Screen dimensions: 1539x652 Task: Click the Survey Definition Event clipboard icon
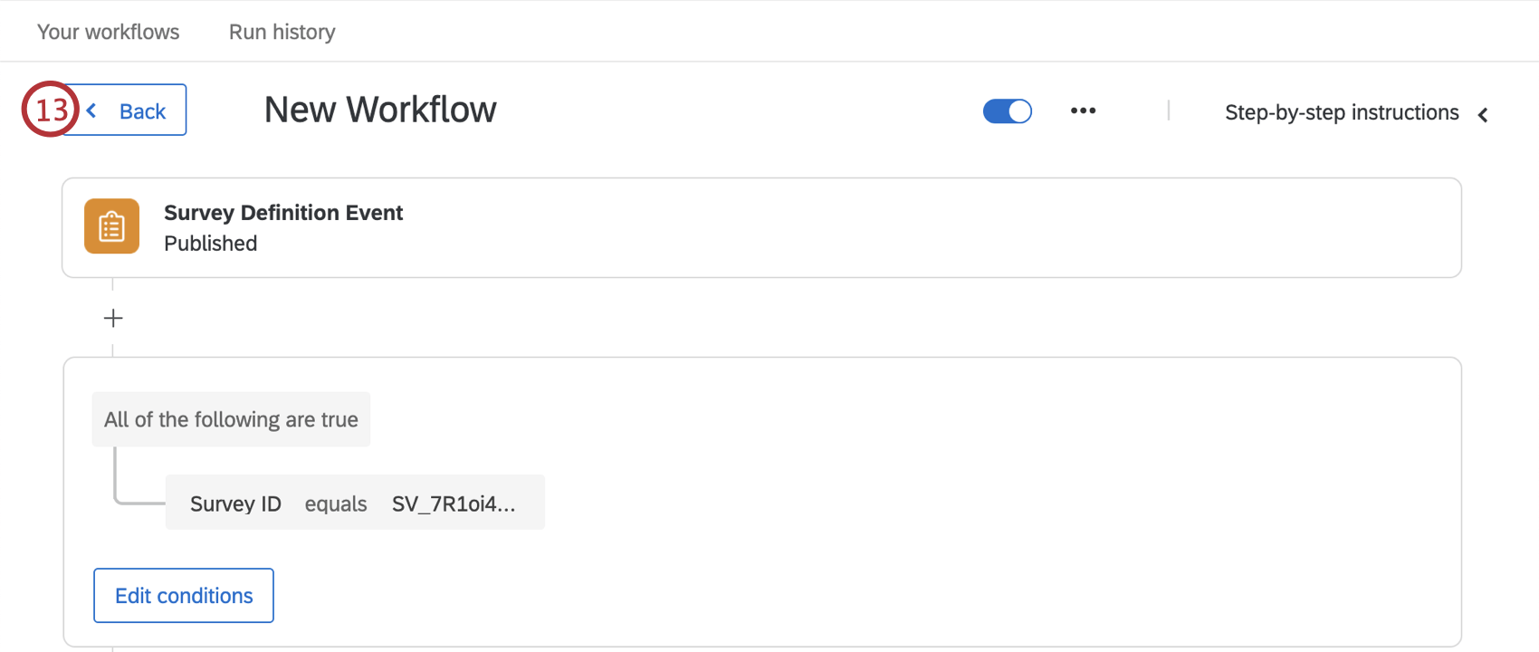110,225
